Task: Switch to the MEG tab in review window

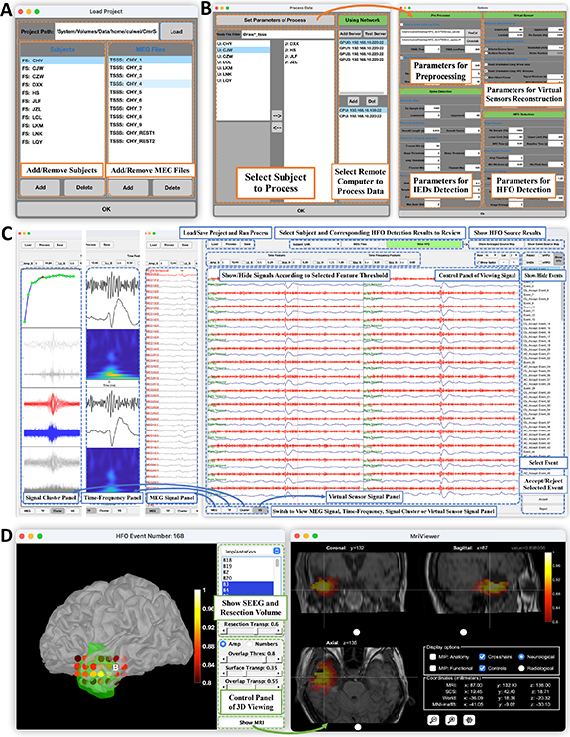Action: [214, 510]
